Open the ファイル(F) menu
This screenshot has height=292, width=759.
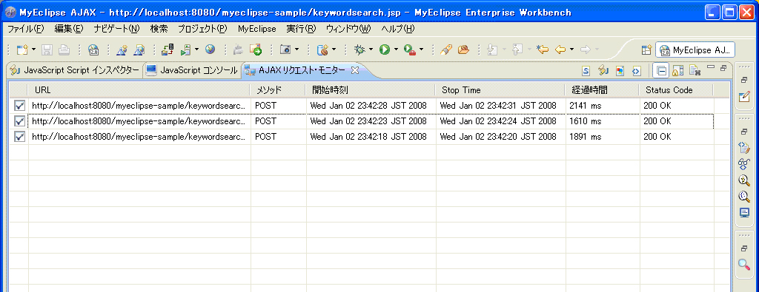(26, 29)
